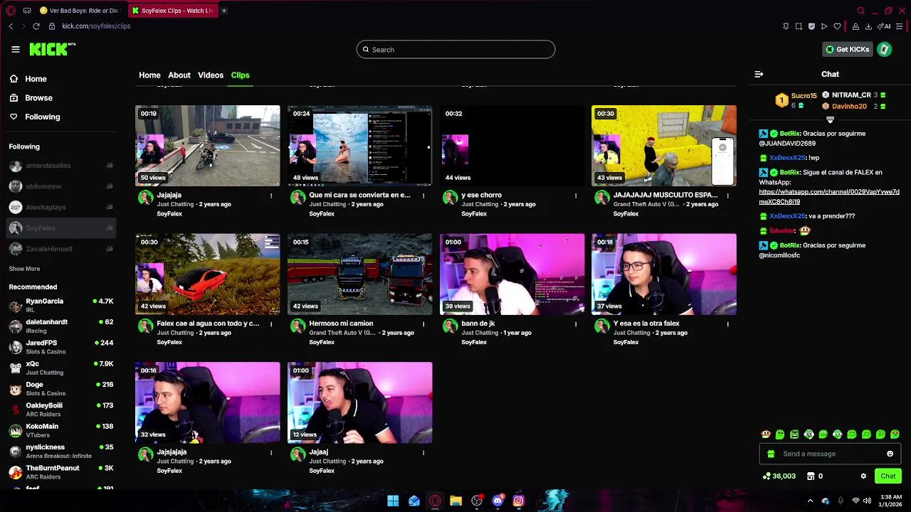Image resolution: width=911 pixels, height=512 pixels.
Task: Open the hamburger sidebar menu beside KICK logo
Action: (x=16, y=49)
